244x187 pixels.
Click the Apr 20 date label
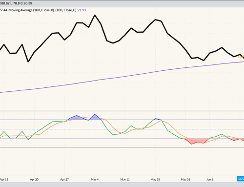[34, 179]
